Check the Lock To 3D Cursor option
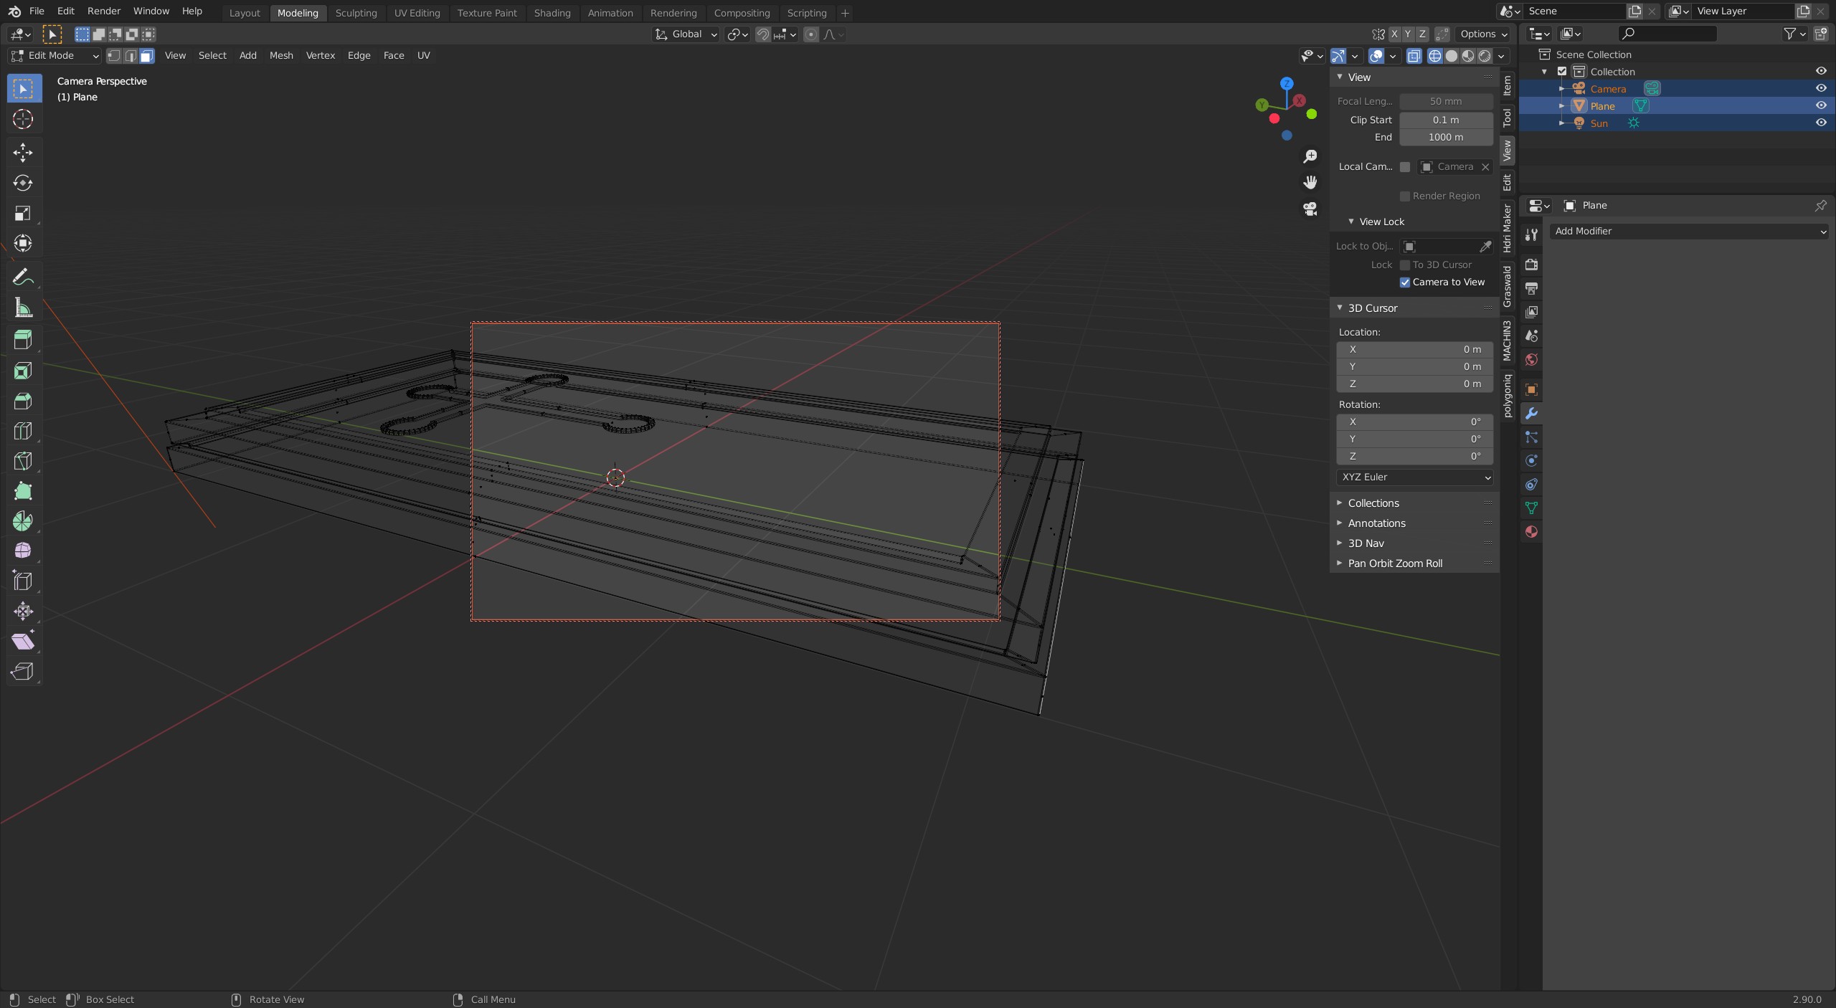The image size is (1836, 1008). pyautogui.click(x=1405, y=265)
